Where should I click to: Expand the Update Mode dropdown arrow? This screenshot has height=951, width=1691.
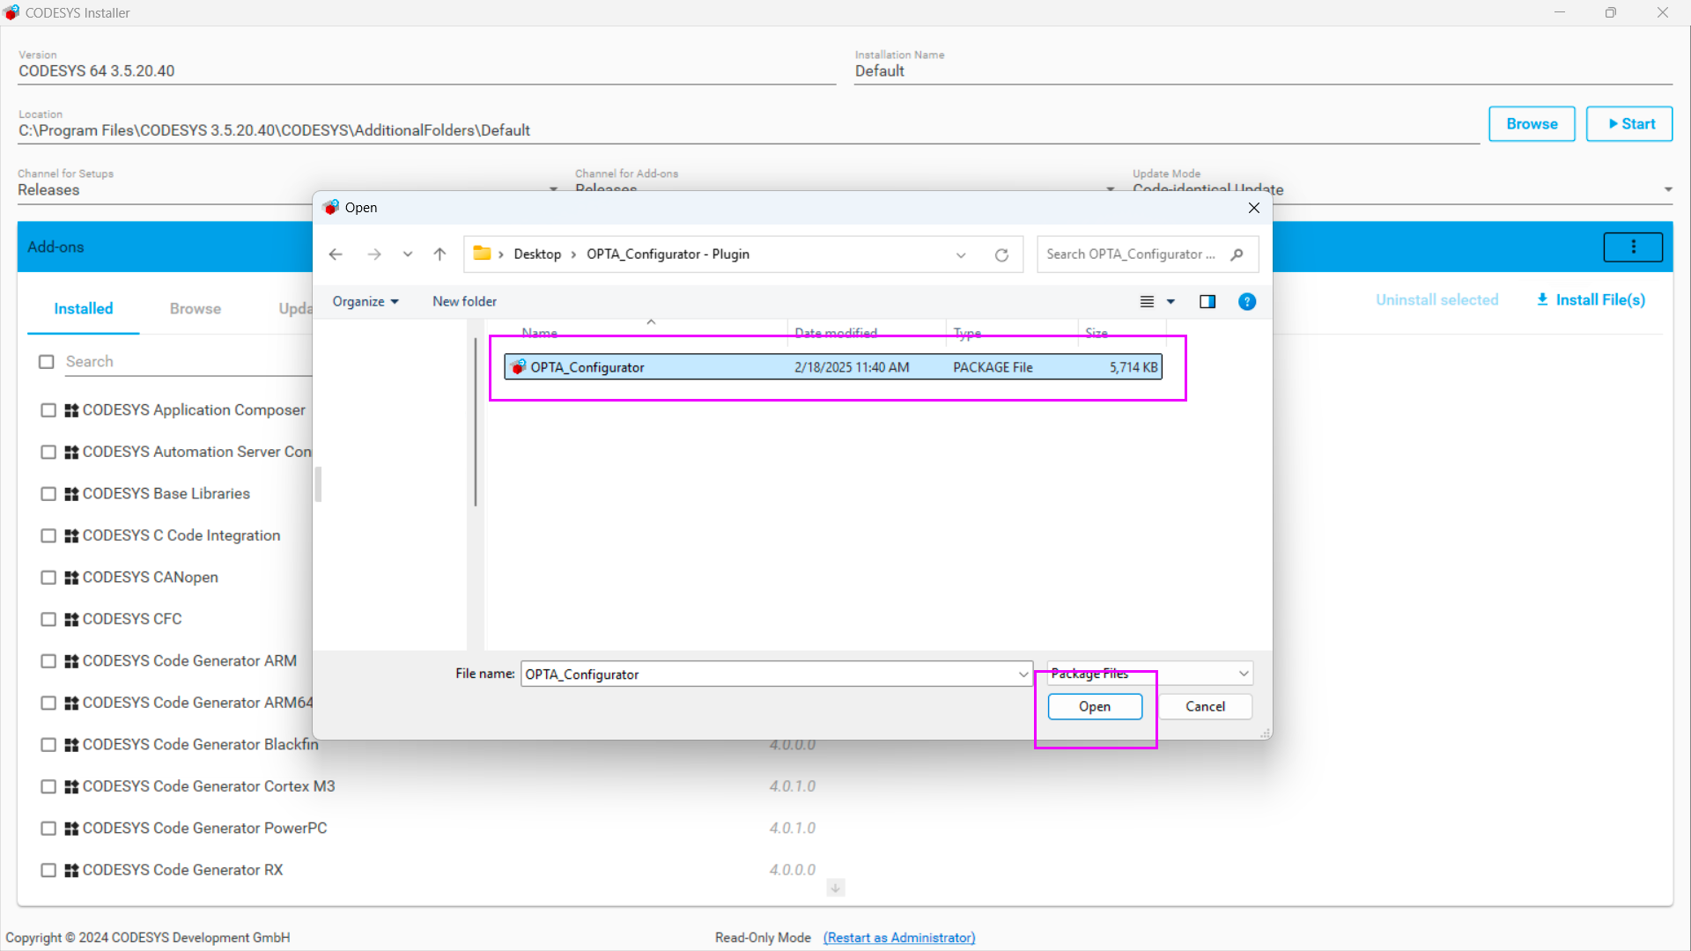[1668, 189]
